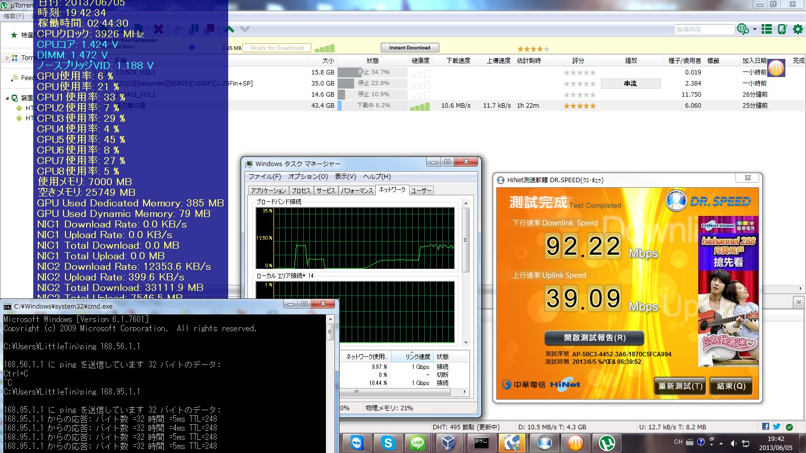Open uTorrent remote device icon

click(782, 29)
